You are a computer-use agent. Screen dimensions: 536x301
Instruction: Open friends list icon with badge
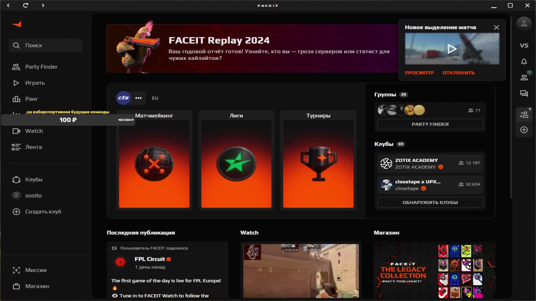point(524,77)
